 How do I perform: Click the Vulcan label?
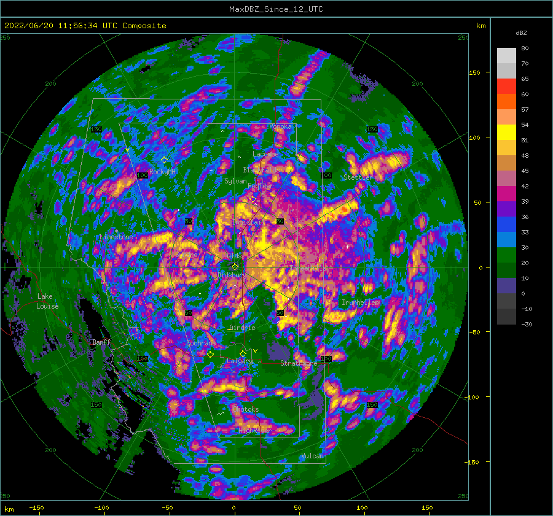click(312, 456)
